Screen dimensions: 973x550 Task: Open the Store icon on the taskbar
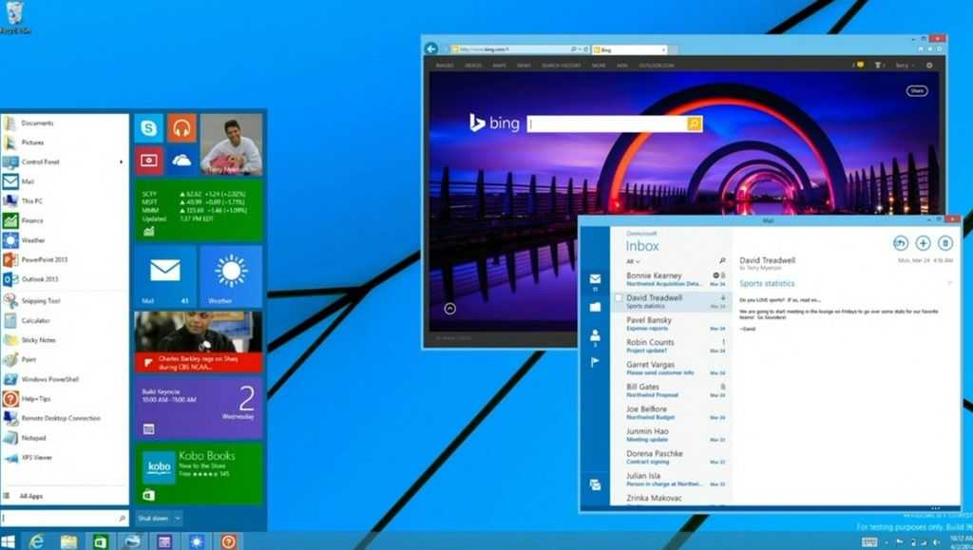click(101, 541)
